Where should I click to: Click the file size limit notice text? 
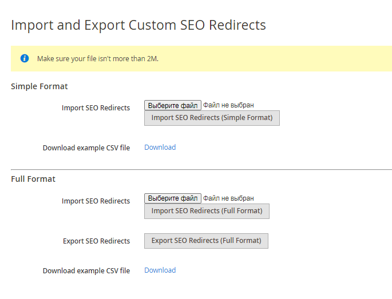(97, 58)
